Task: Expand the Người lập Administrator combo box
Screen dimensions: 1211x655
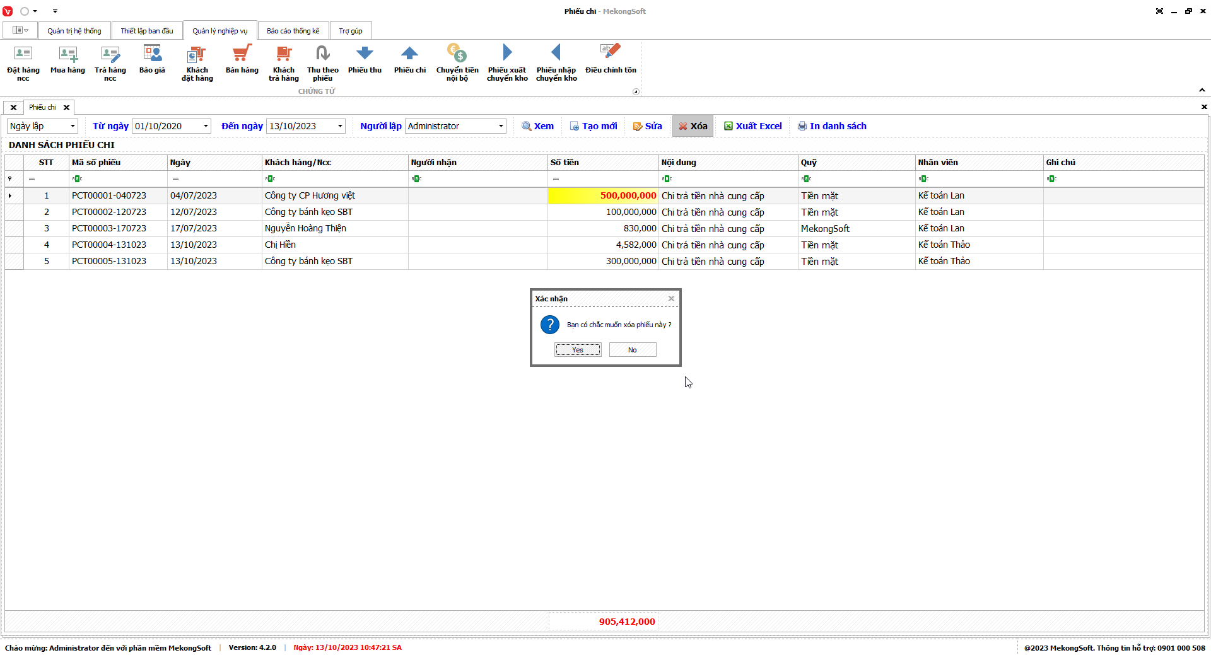Action: point(501,126)
